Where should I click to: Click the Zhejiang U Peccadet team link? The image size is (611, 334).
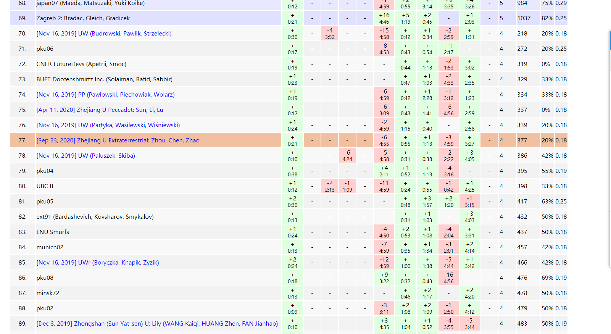(100, 110)
